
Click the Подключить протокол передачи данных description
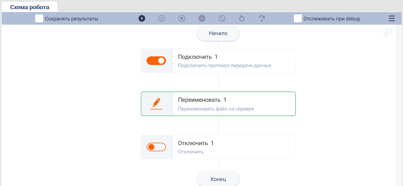click(224, 65)
